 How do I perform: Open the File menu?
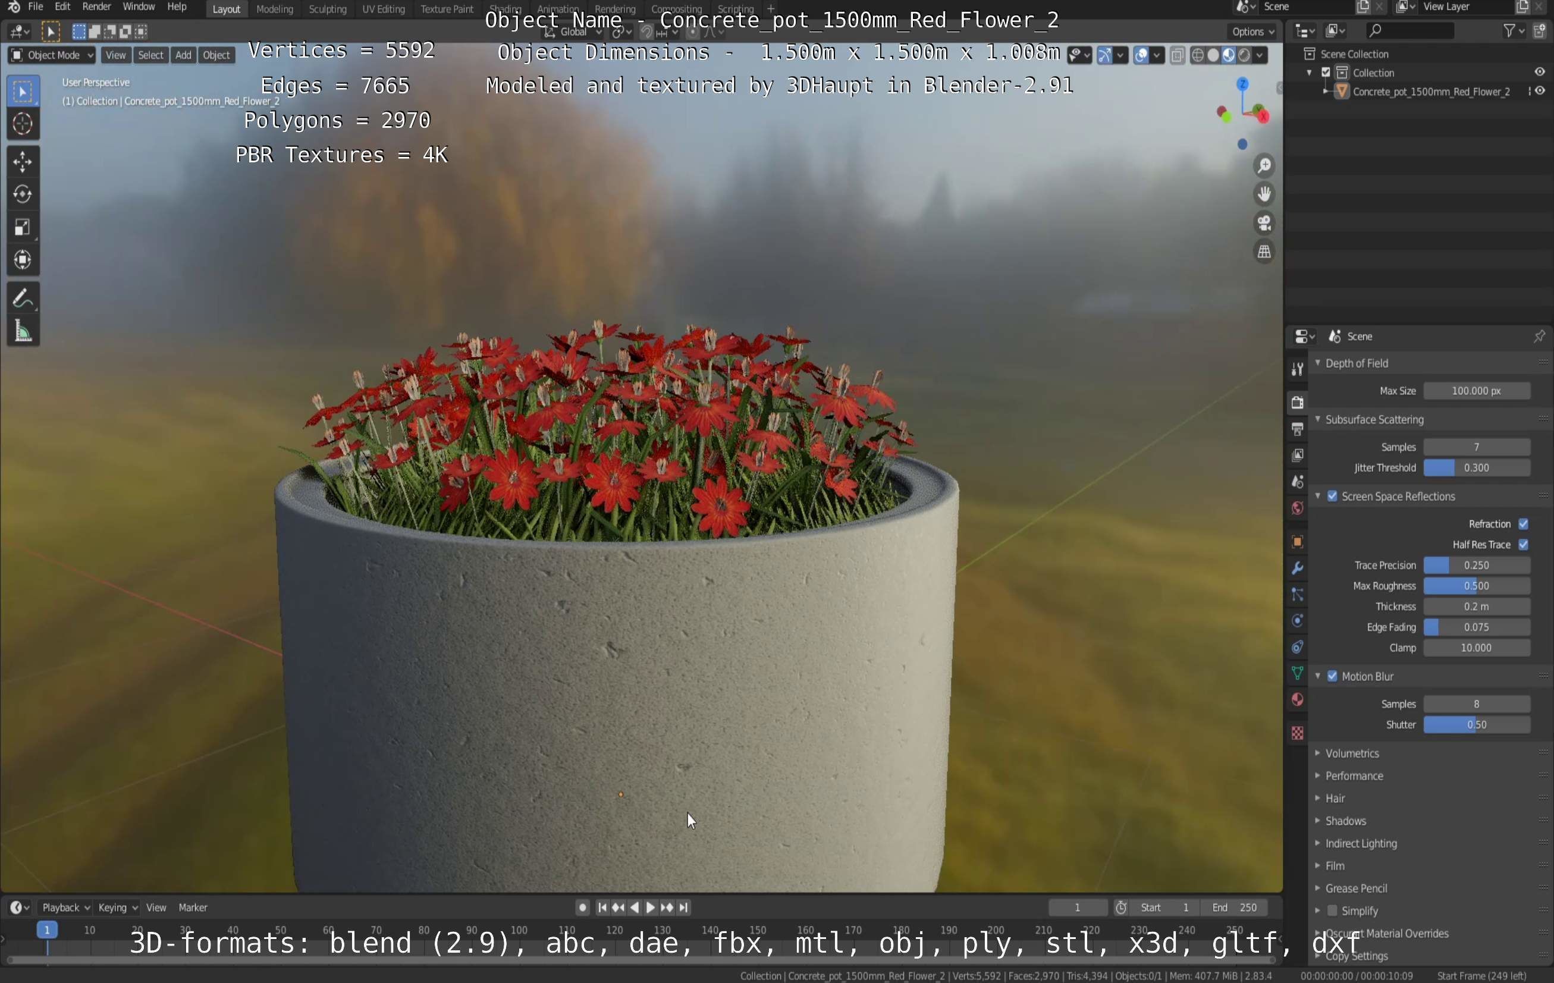pos(36,7)
